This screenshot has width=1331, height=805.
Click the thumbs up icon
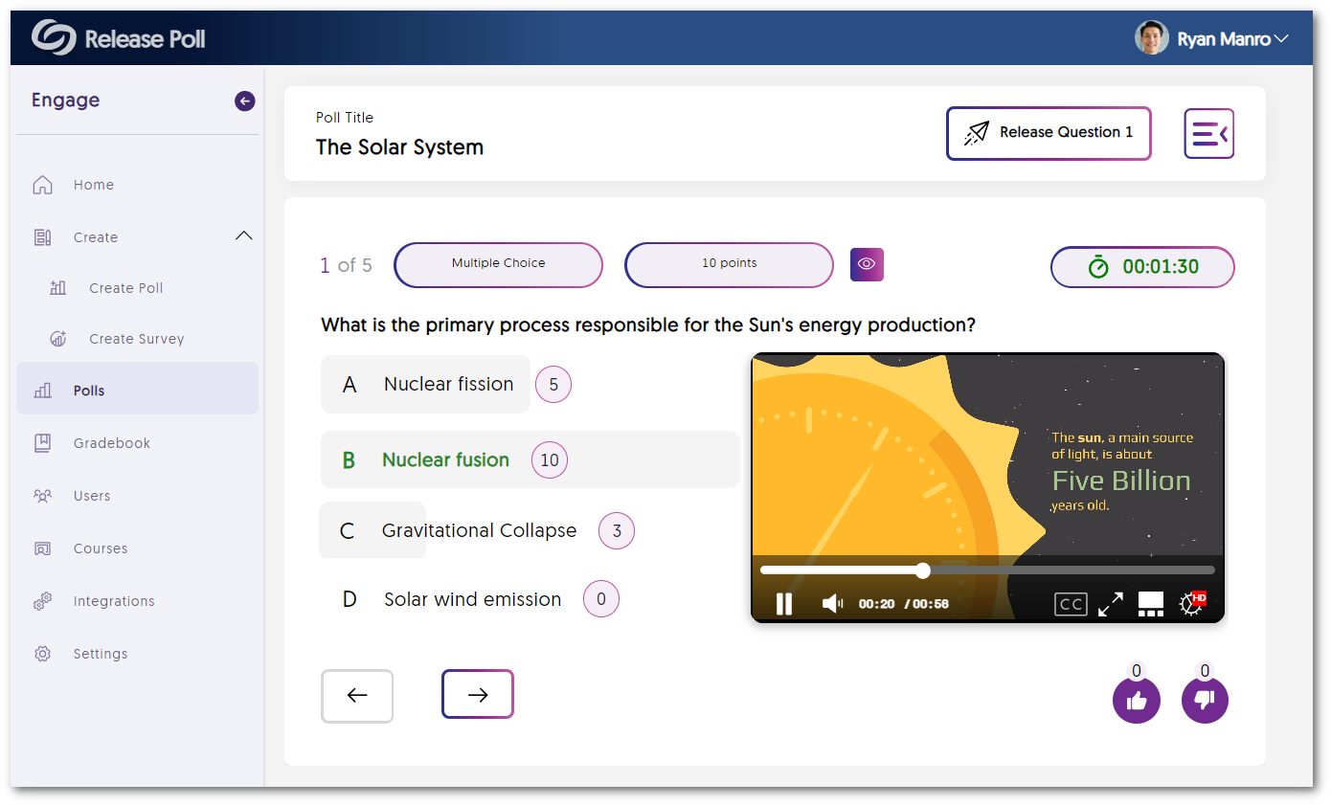[1136, 701]
